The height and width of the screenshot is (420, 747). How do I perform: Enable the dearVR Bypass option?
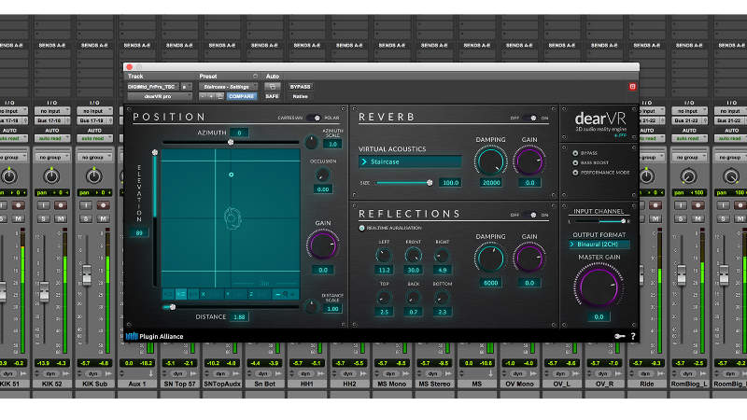(575, 153)
